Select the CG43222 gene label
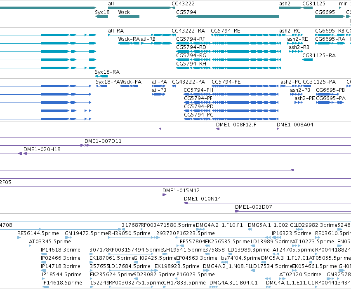 coord(183,4)
